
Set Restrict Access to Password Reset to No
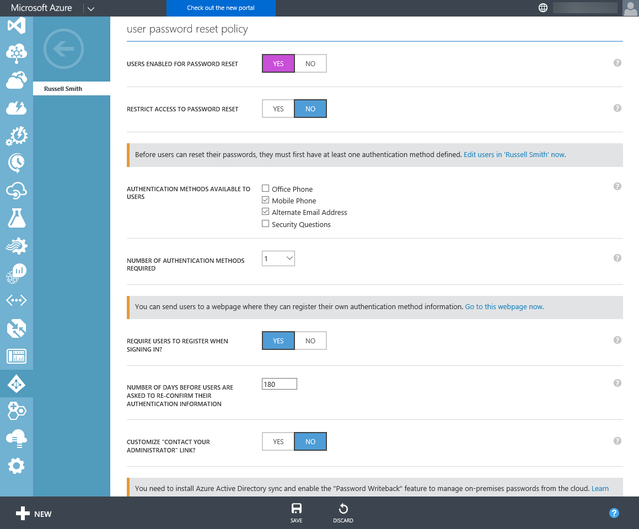pos(310,109)
